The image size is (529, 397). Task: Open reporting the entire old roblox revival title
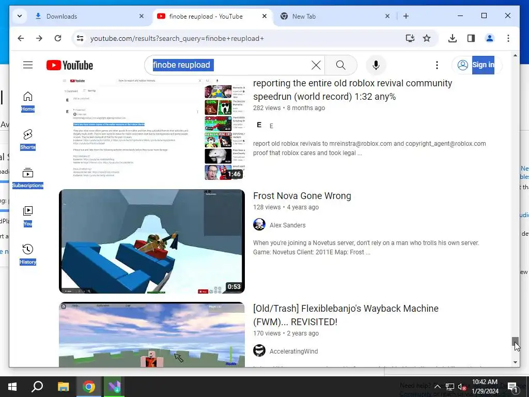point(352,90)
